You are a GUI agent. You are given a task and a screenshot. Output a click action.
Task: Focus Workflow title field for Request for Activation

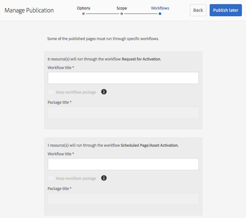pos(123,78)
